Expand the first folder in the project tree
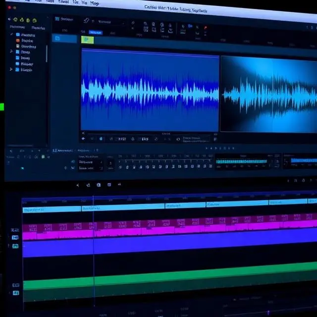 pyautogui.click(x=12, y=35)
